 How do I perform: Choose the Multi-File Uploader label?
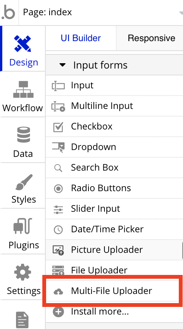112,291
